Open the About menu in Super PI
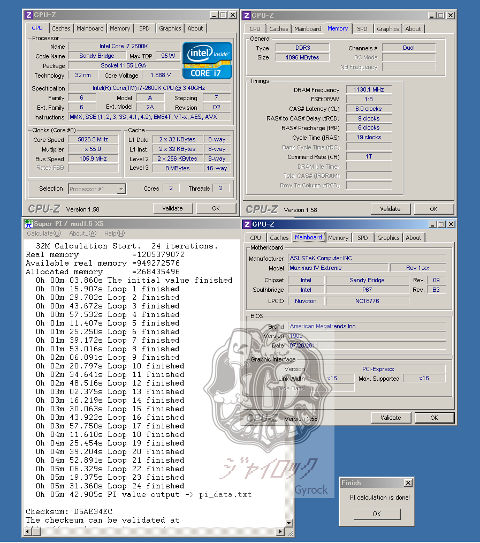 click(83, 233)
